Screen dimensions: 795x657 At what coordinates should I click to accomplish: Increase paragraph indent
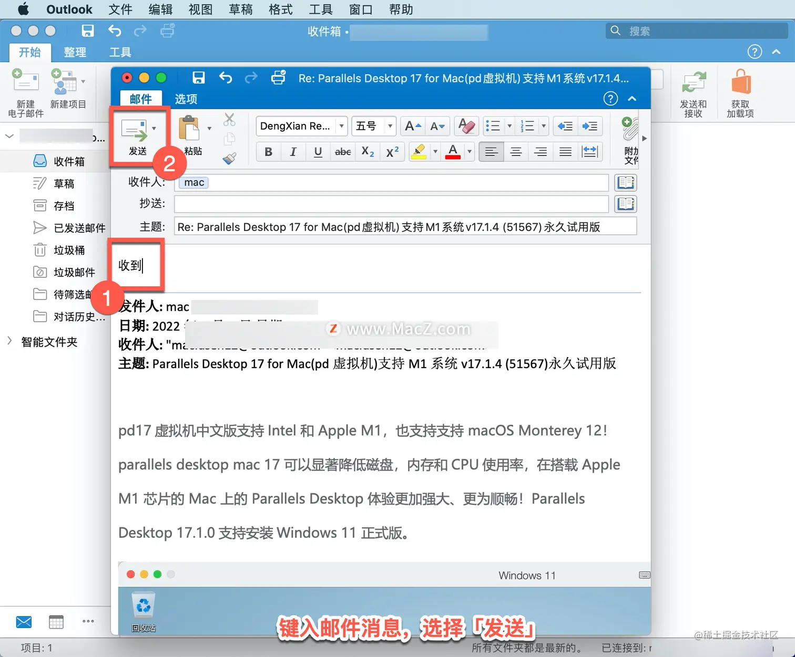(x=590, y=126)
